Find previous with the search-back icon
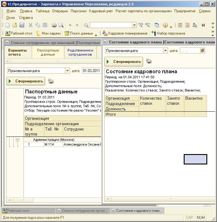 [148, 25]
